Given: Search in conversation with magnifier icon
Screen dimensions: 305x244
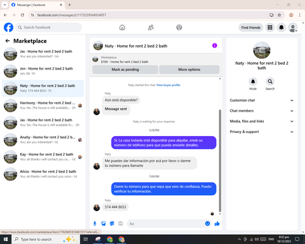Looking at the screenshot, I should tap(270, 82).
